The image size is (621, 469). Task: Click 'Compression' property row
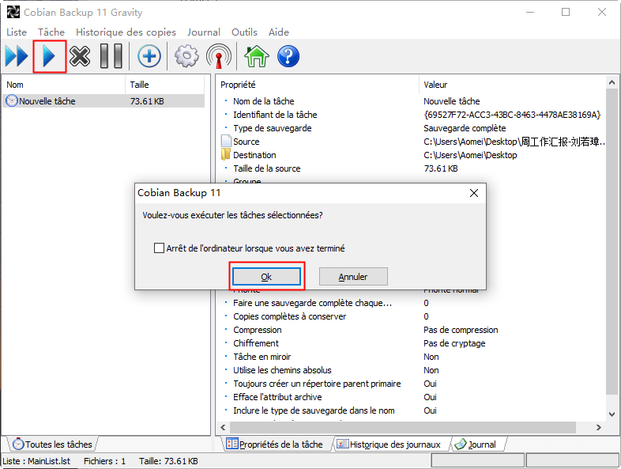[258, 330]
